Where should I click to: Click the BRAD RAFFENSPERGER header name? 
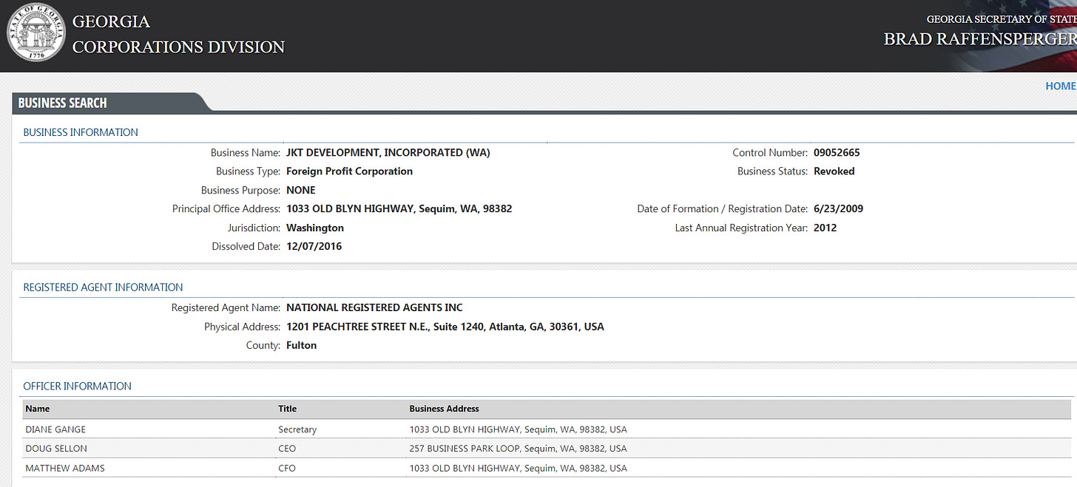pyautogui.click(x=980, y=39)
